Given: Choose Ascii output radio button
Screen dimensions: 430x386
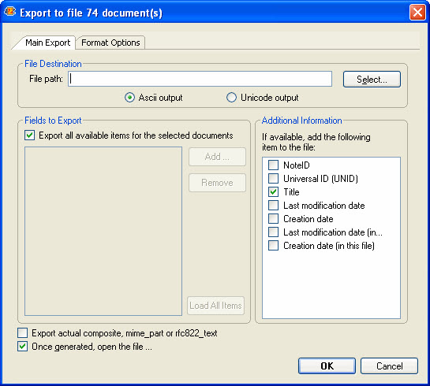Looking at the screenshot, I should click(129, 98).
